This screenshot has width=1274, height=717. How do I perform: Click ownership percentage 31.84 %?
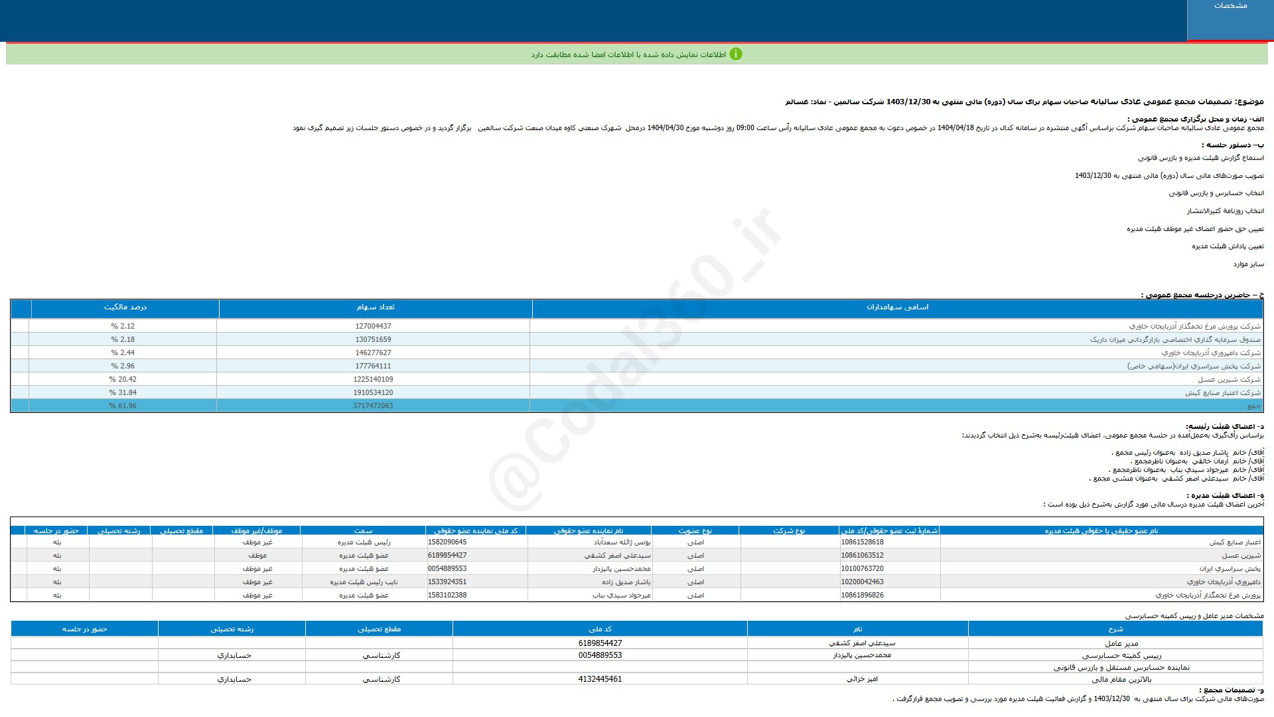pyautogui.click(x=123, y=393)
